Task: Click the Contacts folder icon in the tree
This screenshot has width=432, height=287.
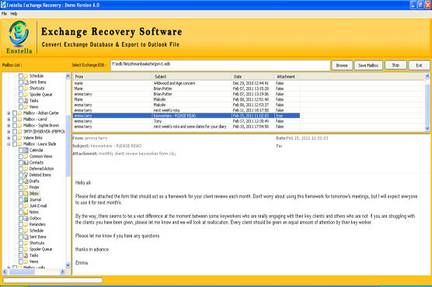Action: click(x=26, y=163)
